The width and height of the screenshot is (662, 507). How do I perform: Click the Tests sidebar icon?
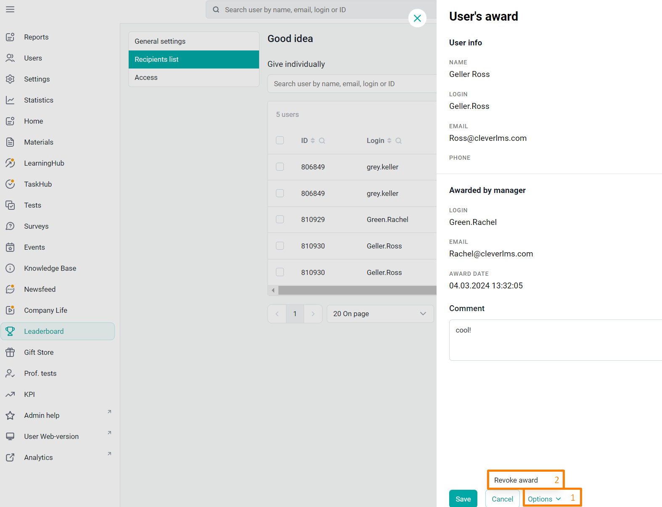[x=10, y=205]
